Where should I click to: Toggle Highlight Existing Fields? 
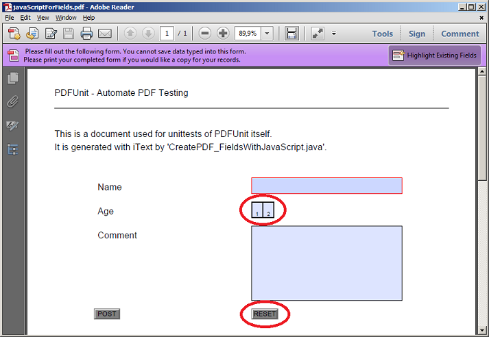tap(434, 55)
